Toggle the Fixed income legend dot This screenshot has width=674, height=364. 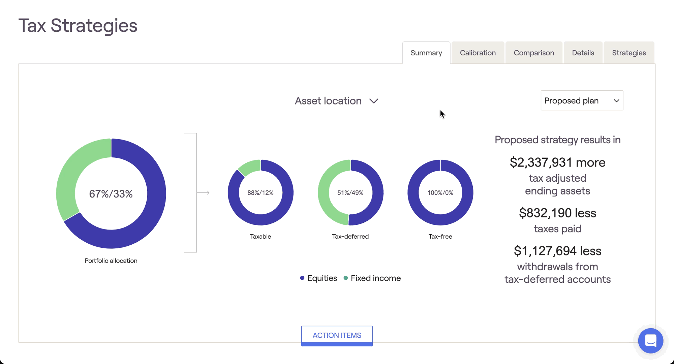tap(346, 278)
